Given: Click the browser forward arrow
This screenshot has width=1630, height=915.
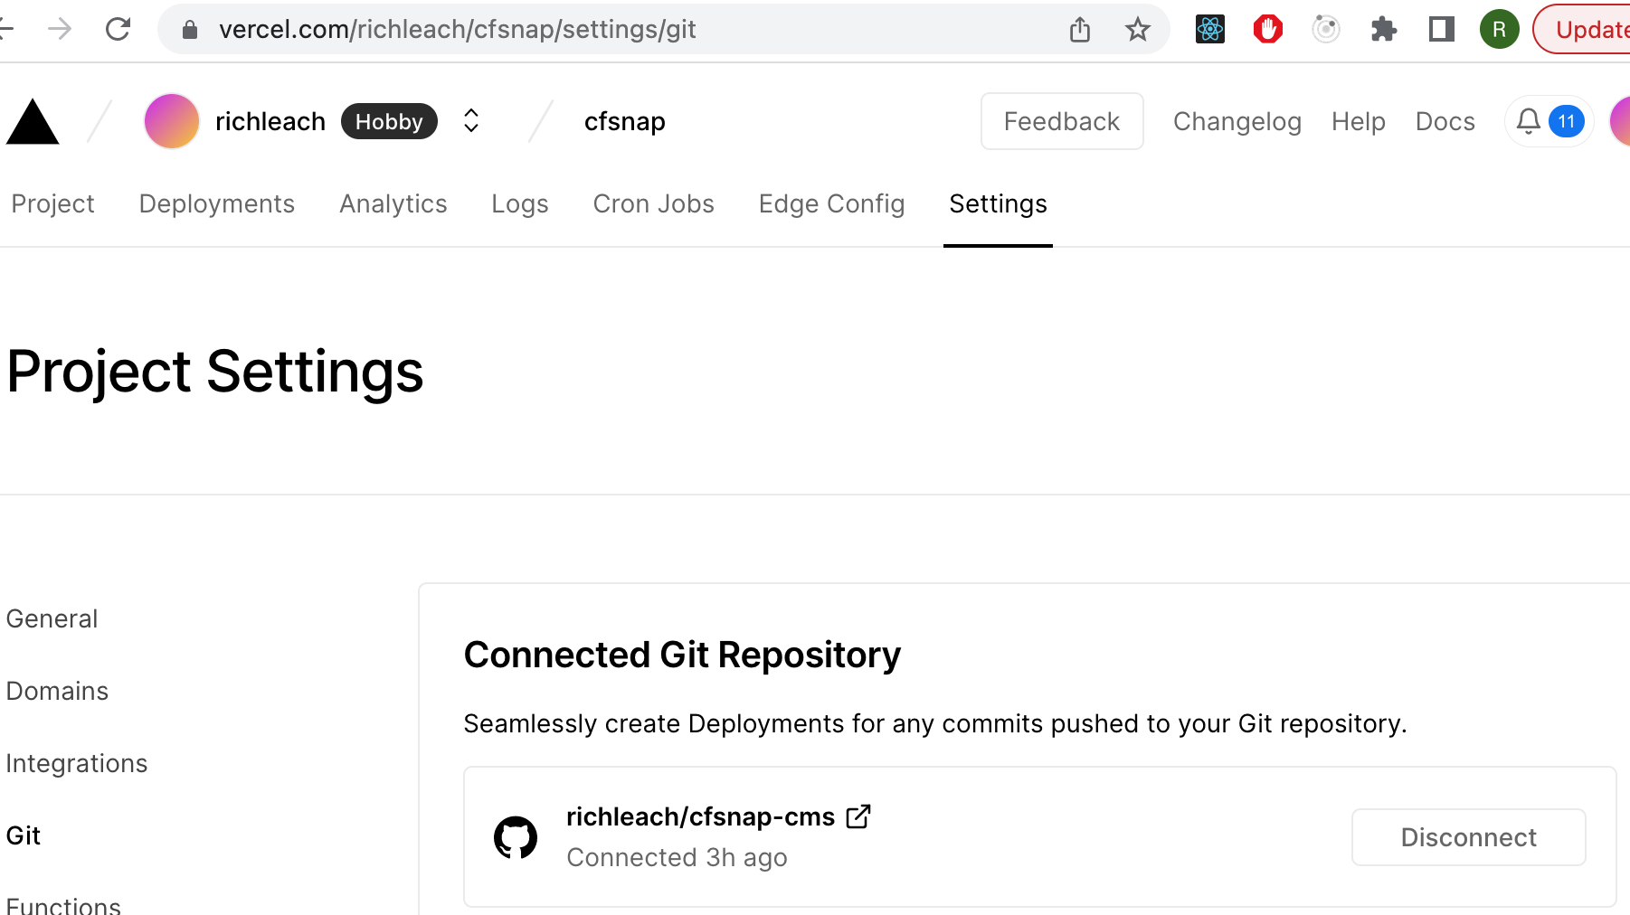Looking at the screenshot, I should click(x=60, y=30).
